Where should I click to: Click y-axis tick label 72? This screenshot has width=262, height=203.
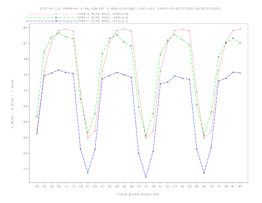click(25, 91)
